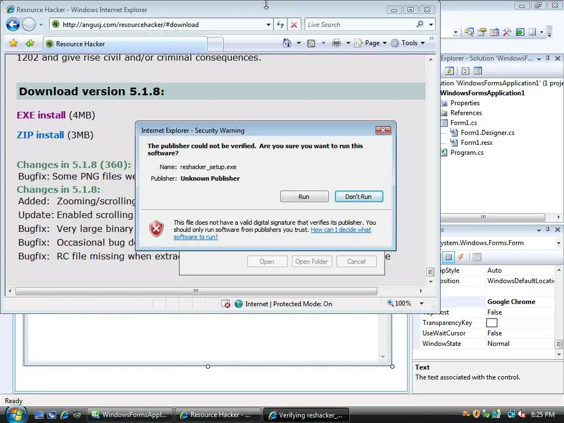
Task: Open the Page menu
Action: (371, 43)
